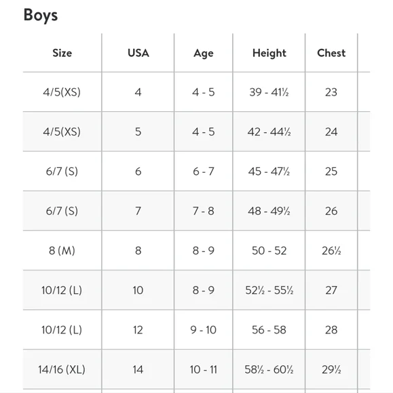Select the 7 - 8 age cell

[x=204, y=211]
